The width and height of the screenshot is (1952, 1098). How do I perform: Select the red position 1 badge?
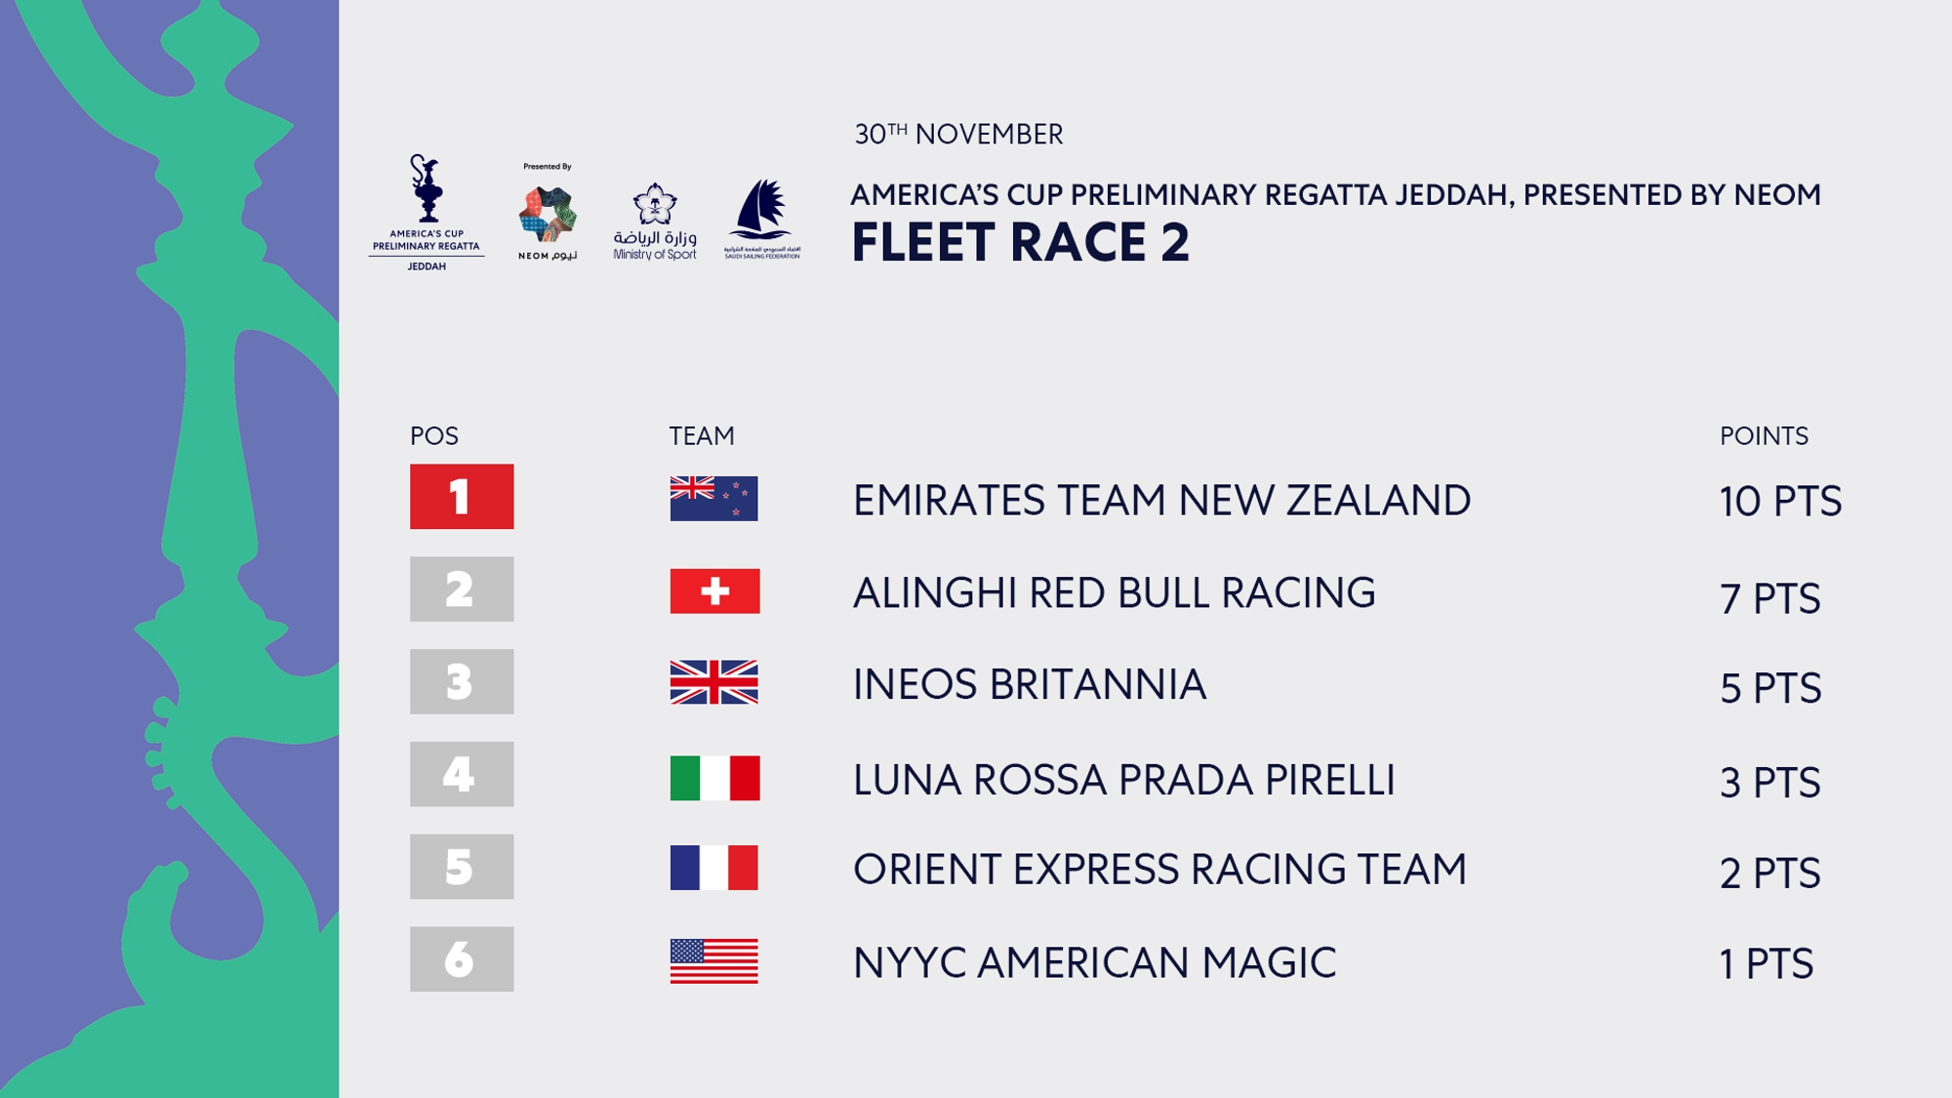tap(462, 497)
